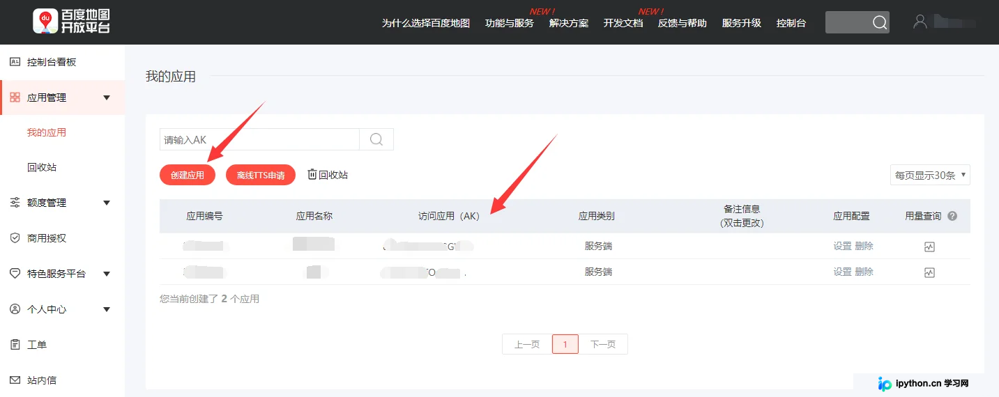Open the user avatar icon in header
This screenshot has height=397, width=999.
pos(920,22)
